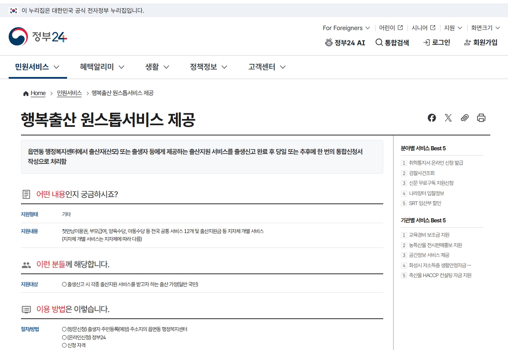Click 분야별 서비스 Best 5 heading
The height and width of the screenshot is (350, 508).
tap(423, 148)
